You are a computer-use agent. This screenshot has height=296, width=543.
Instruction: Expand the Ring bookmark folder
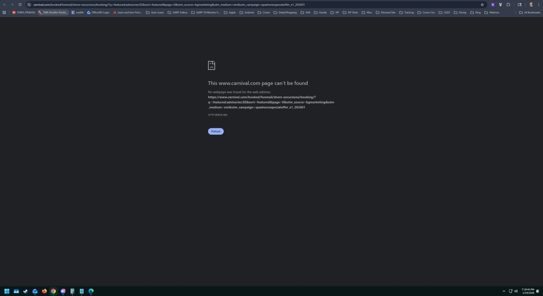tap(476, 12)
